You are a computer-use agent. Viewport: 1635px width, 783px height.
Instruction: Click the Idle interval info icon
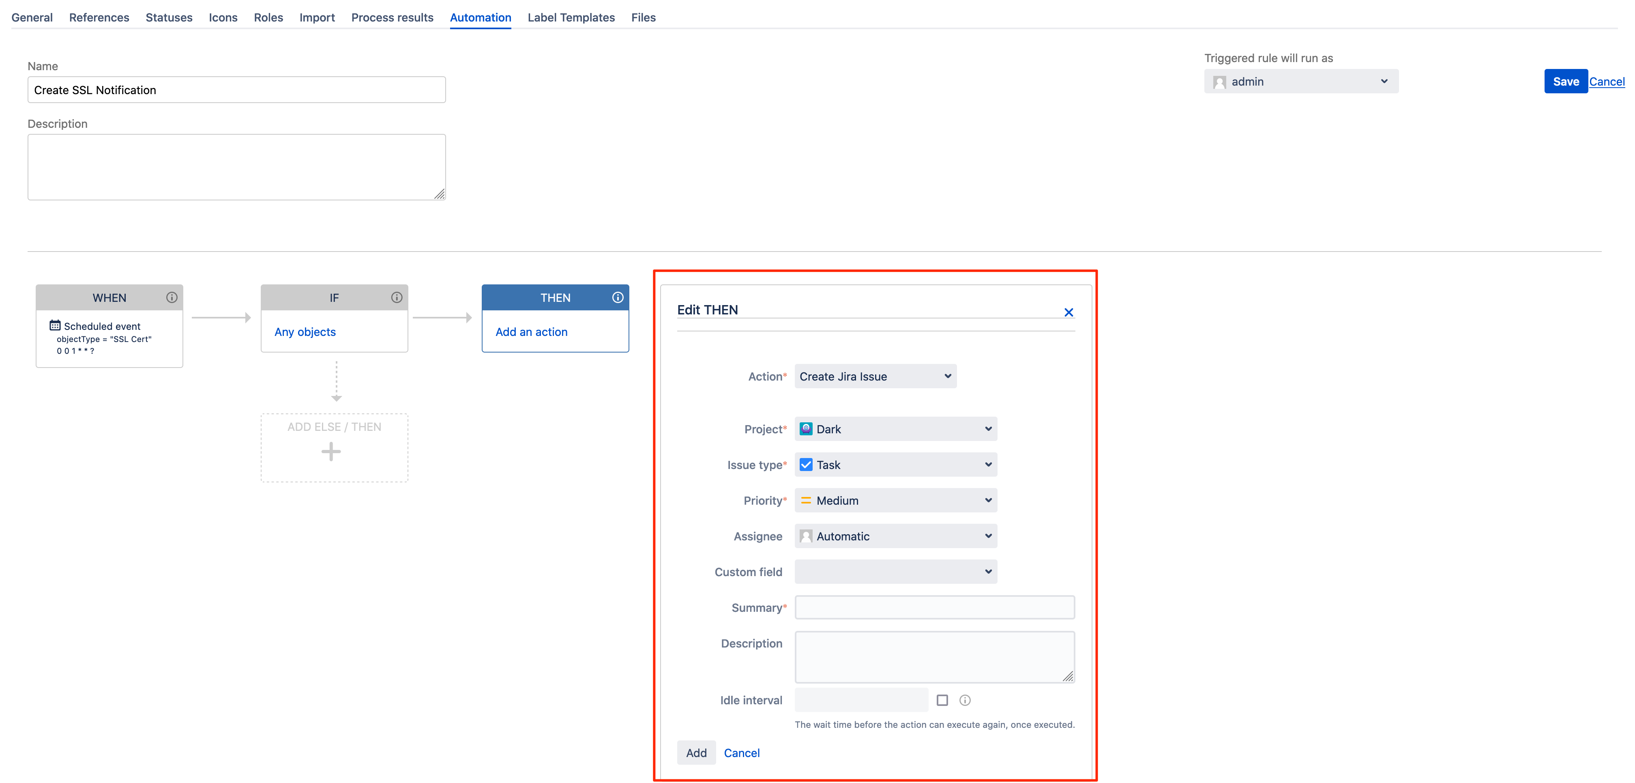965,700
